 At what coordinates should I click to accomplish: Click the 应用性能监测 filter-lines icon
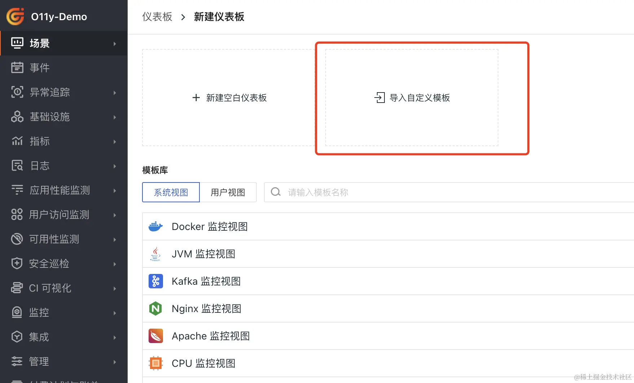coord(17,190)
